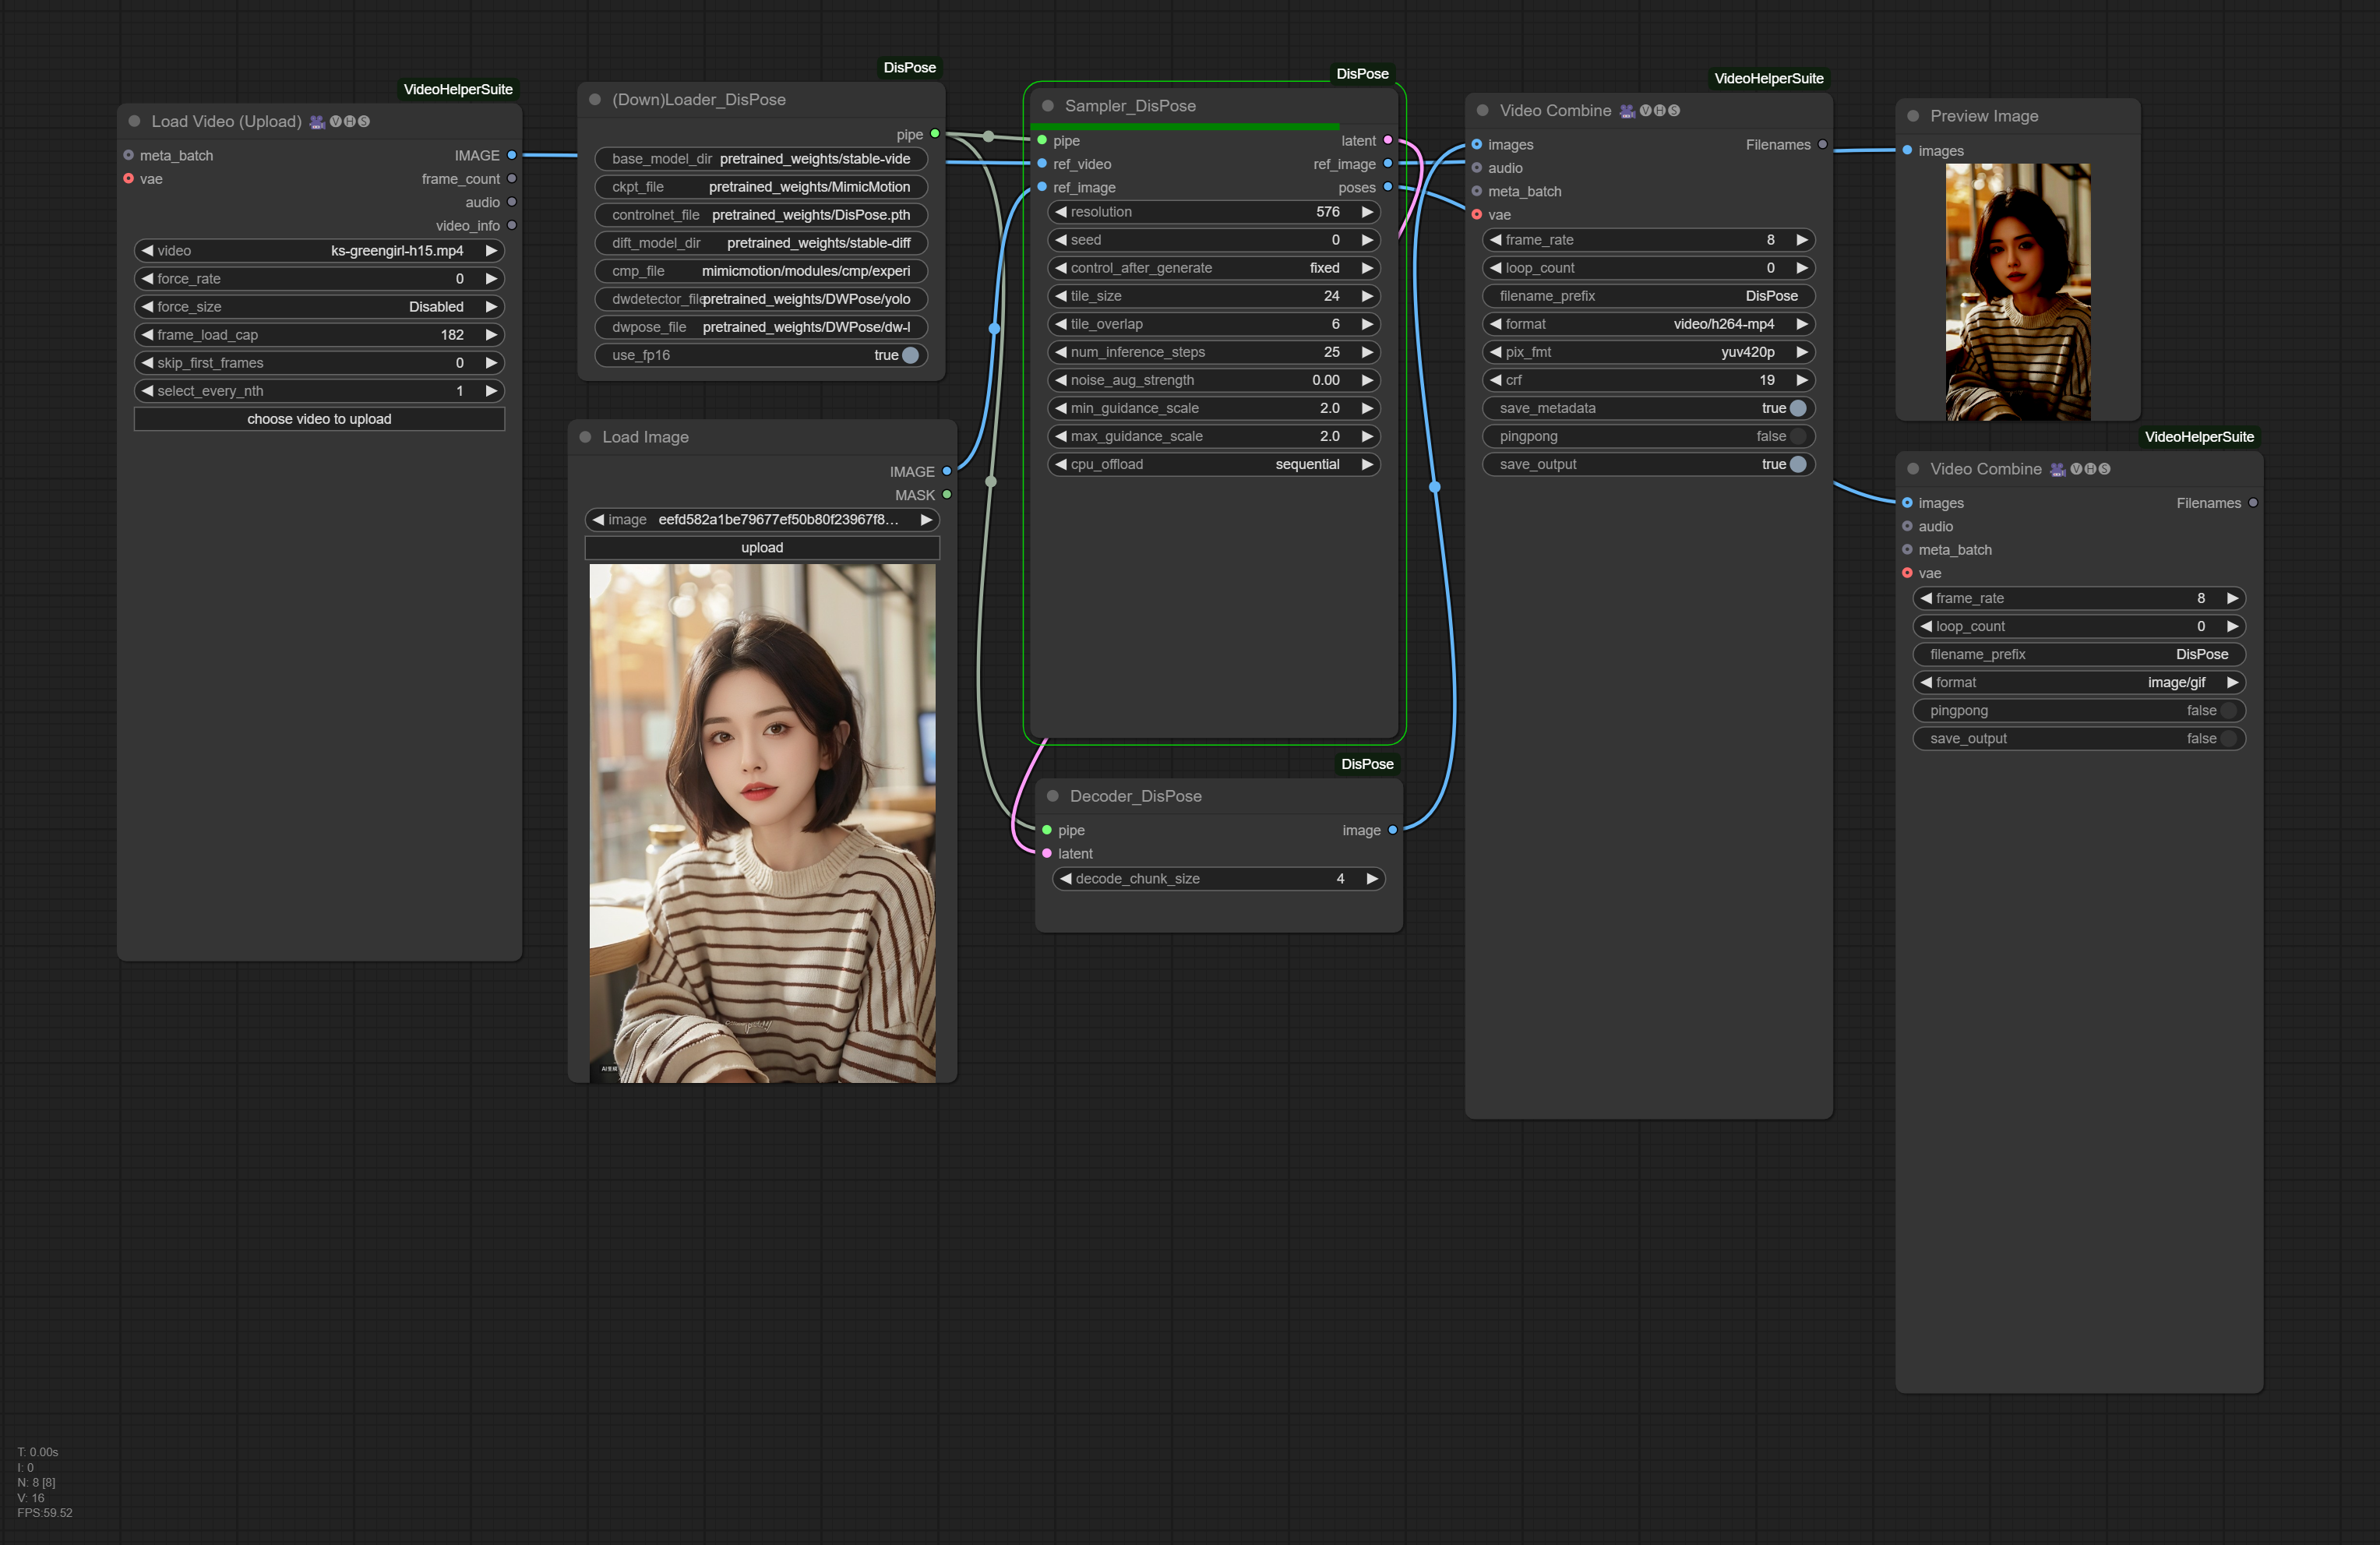Collapse the Sampler_DisPose node using its dot

coord(1048,106)
